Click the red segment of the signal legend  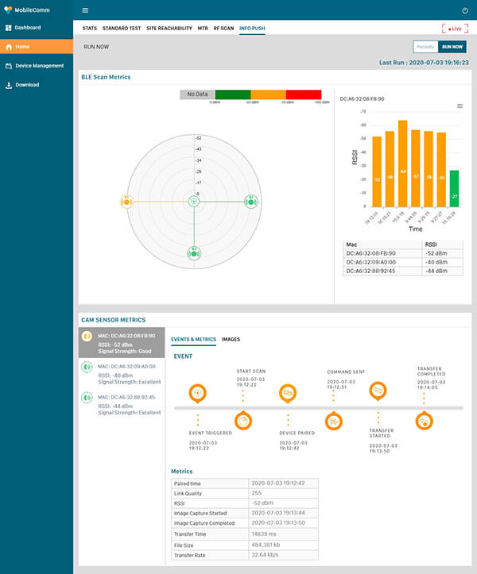pos(304,94)
